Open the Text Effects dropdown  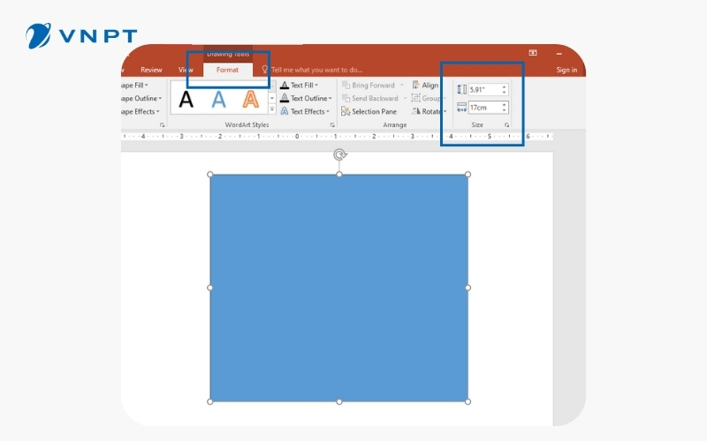pyautogui.click(x=306, y=112)
